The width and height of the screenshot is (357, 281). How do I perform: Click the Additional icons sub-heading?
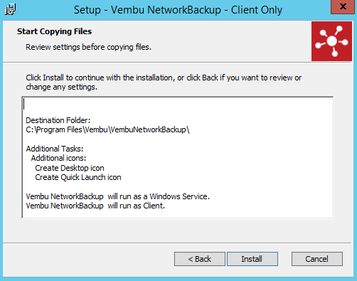[58, 158]
